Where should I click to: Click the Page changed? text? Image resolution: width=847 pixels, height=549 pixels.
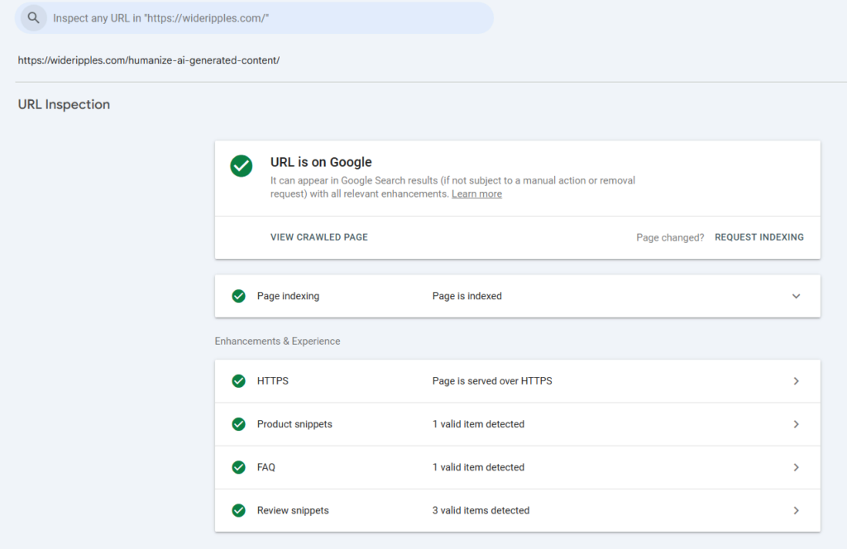[670, 237]
